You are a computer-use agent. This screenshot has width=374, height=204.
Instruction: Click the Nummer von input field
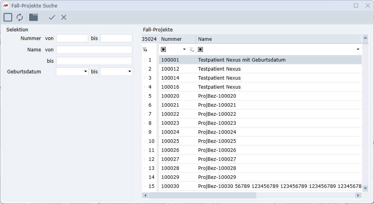(x=72, y=38)
